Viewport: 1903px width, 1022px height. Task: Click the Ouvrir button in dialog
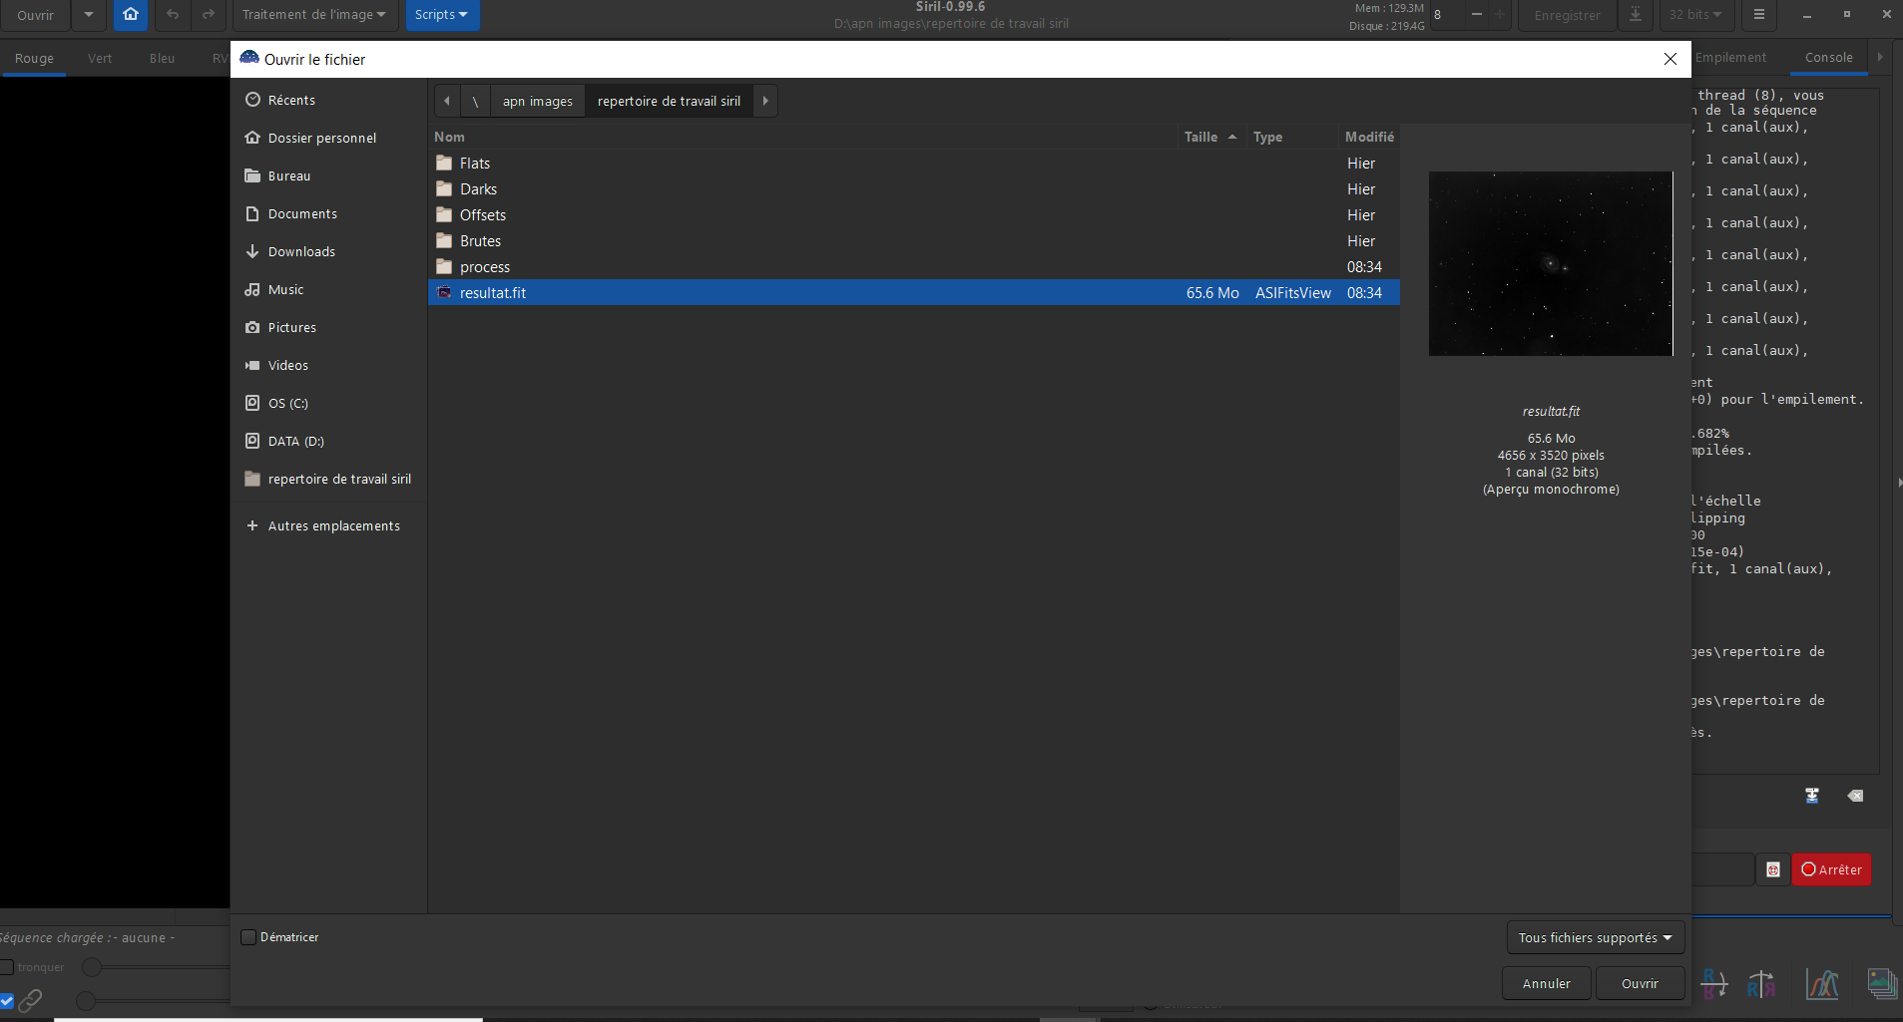point(1640,983)
